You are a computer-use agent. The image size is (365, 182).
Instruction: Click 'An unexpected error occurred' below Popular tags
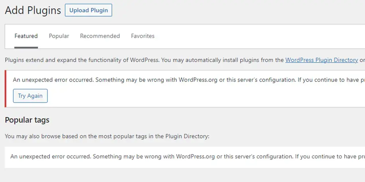[x=51, y=157]
